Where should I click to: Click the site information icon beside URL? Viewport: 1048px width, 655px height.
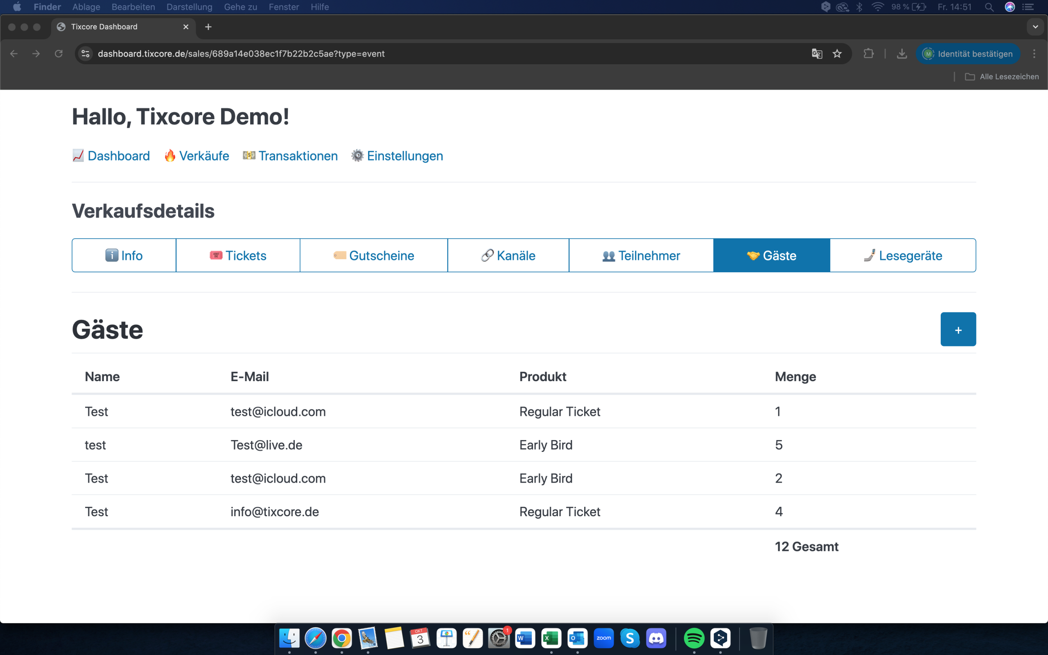click(x=86, y=54)
